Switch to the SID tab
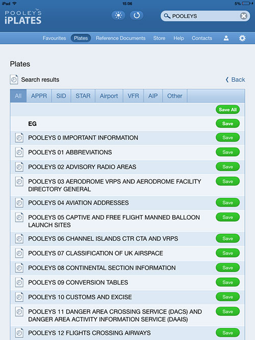The width and height of the screenshot is (255, 340). coord(61,96)
